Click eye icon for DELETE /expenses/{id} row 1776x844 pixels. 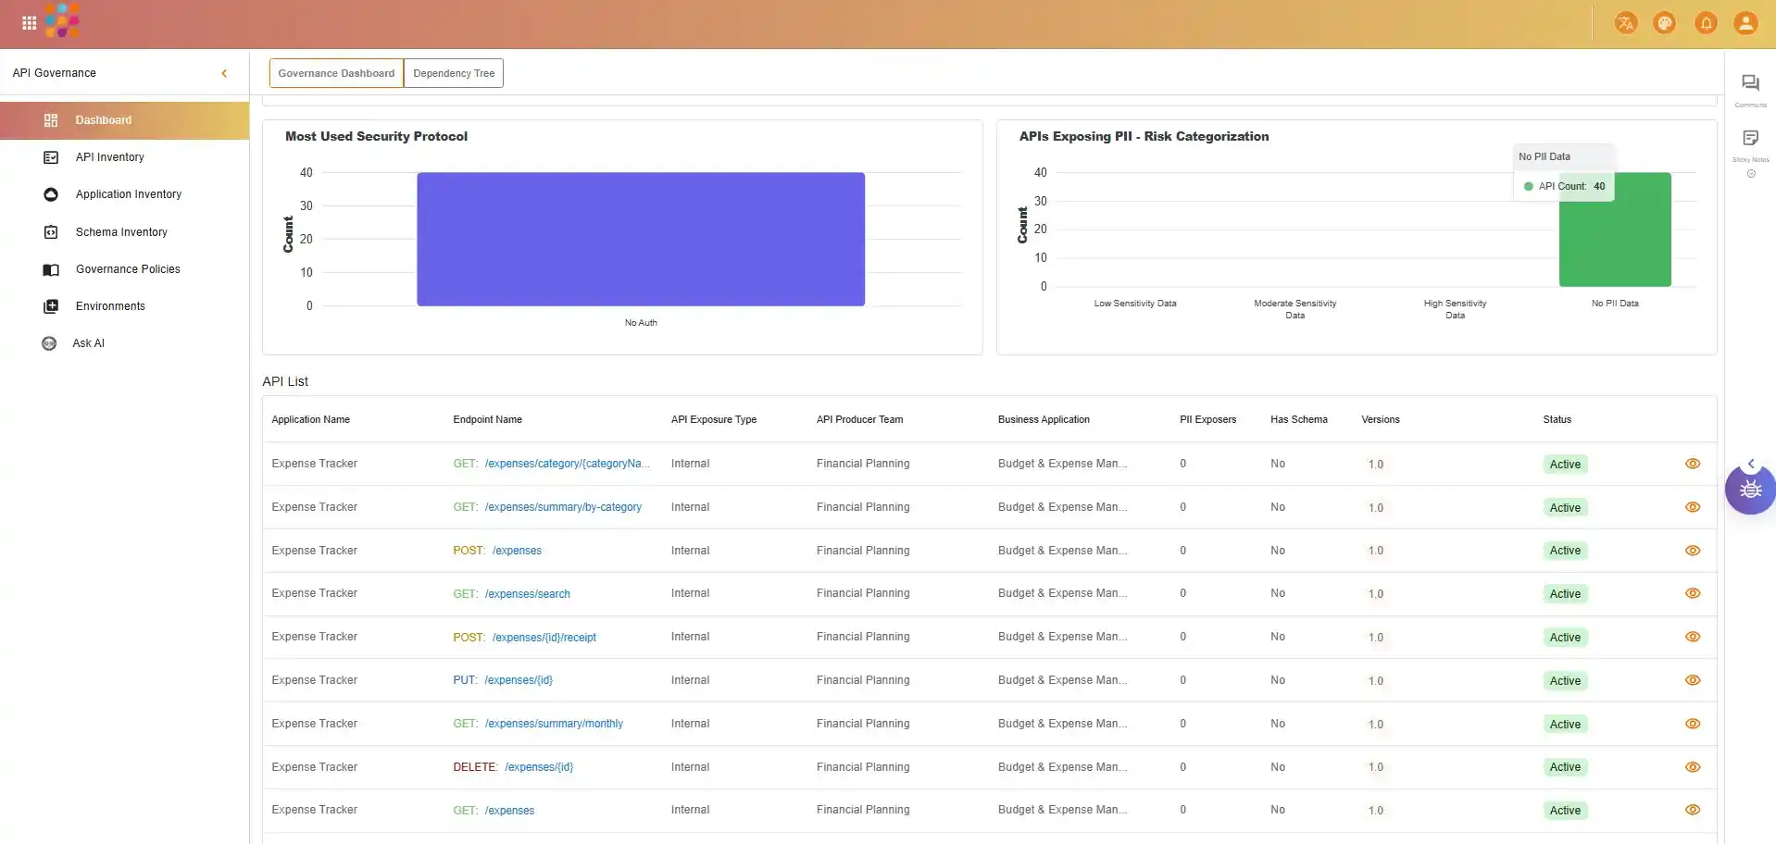tap(1693, 767)
